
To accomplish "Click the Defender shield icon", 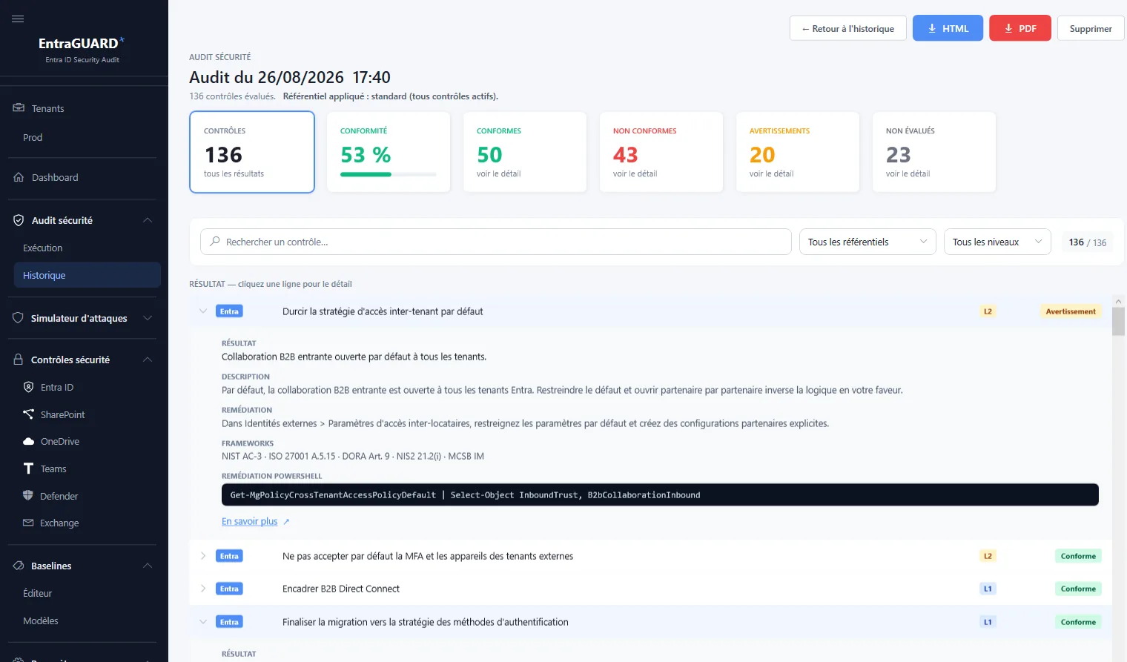I will point(28,495).
